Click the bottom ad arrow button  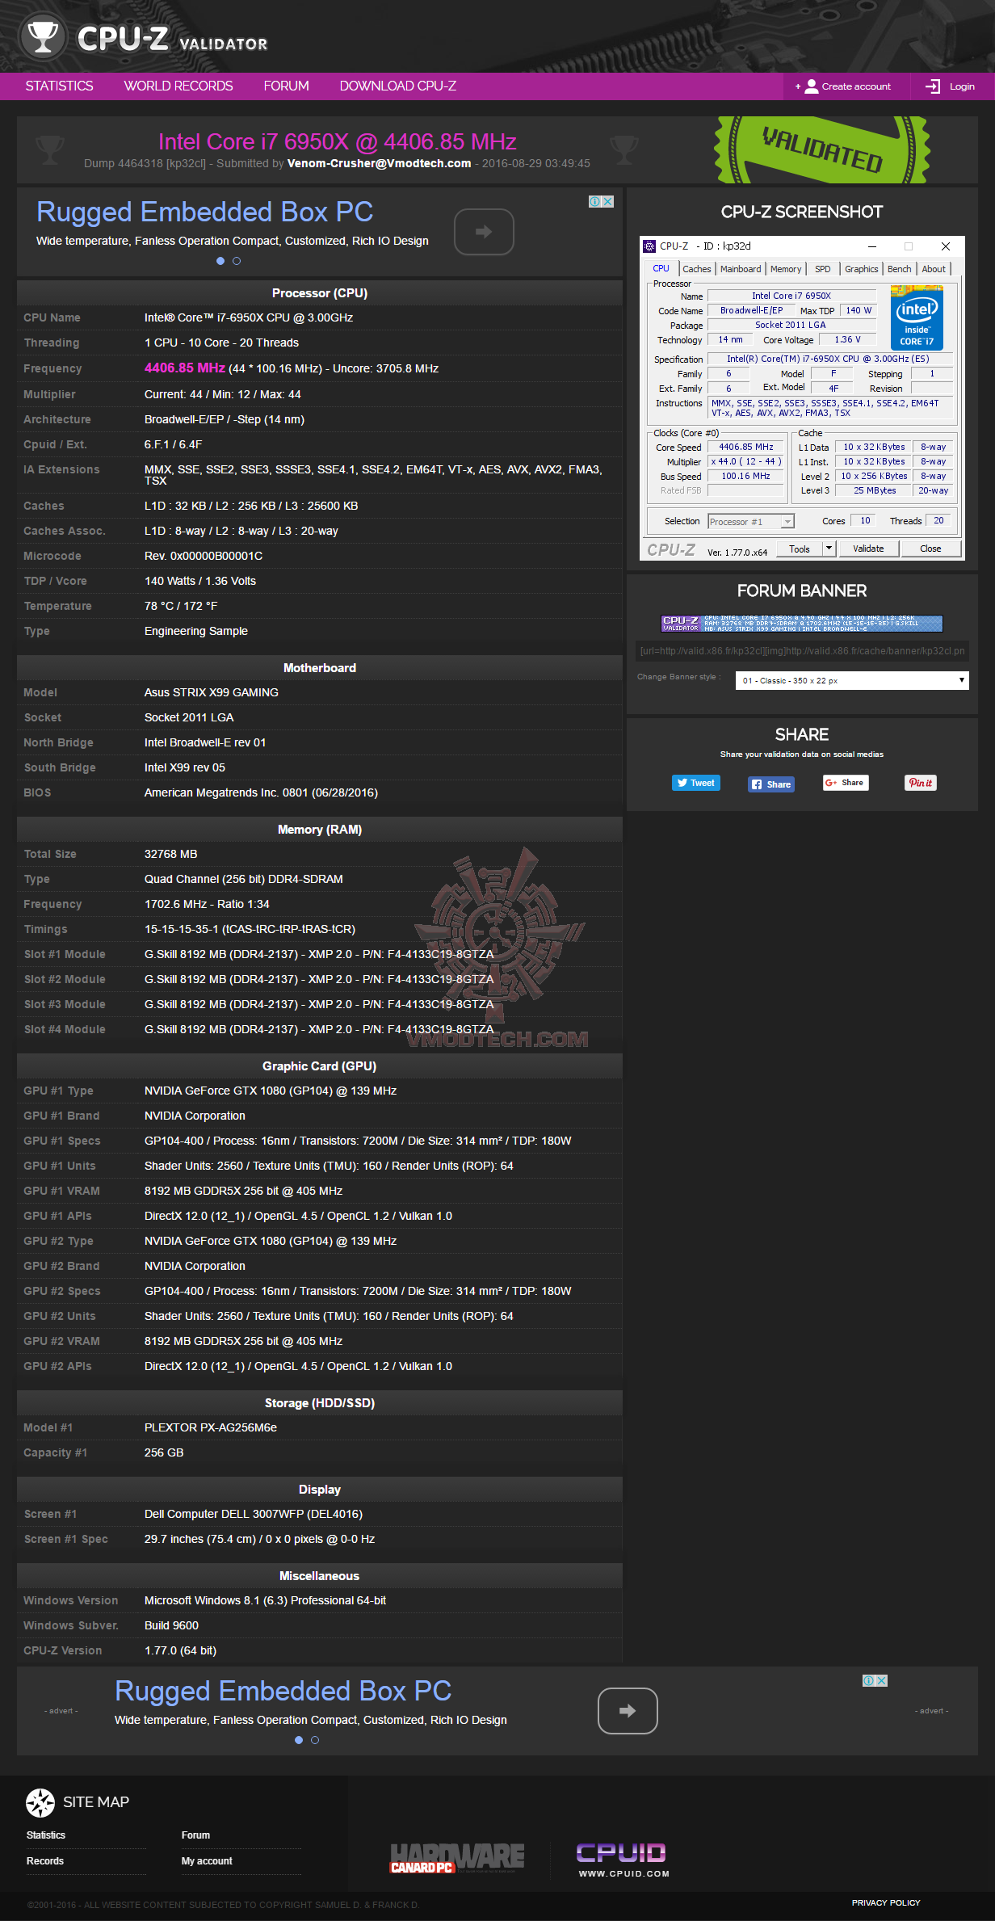click(628, 1710)
